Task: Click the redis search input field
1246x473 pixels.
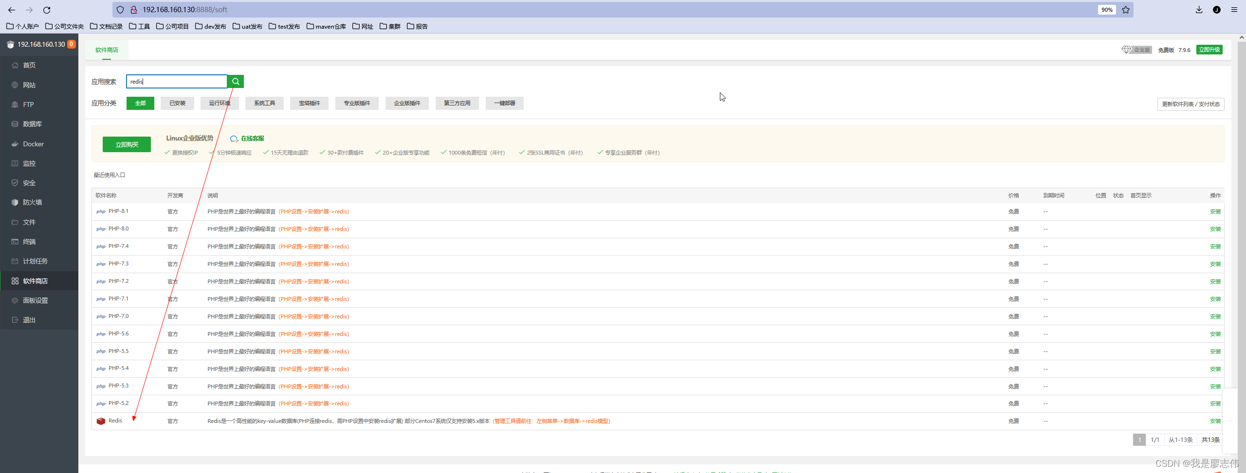Action: 177,82
